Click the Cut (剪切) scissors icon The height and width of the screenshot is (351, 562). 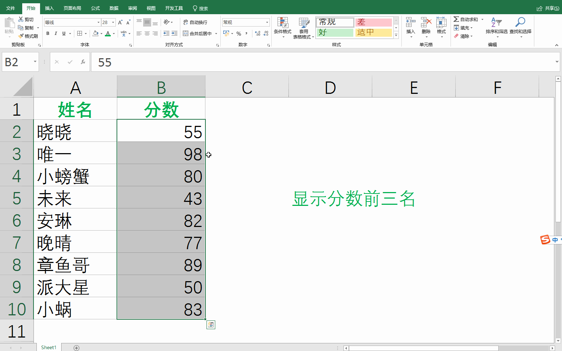pyautogui.click(x=21, y=19)
